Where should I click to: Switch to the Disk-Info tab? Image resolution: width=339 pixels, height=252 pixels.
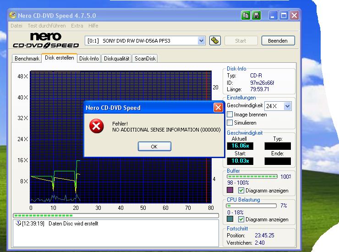click(x=89, y=58)
